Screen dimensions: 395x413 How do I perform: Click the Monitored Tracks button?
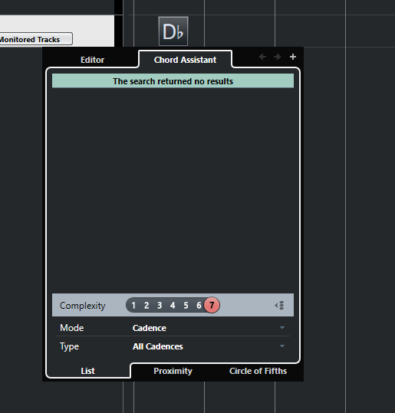click(35, 39)
